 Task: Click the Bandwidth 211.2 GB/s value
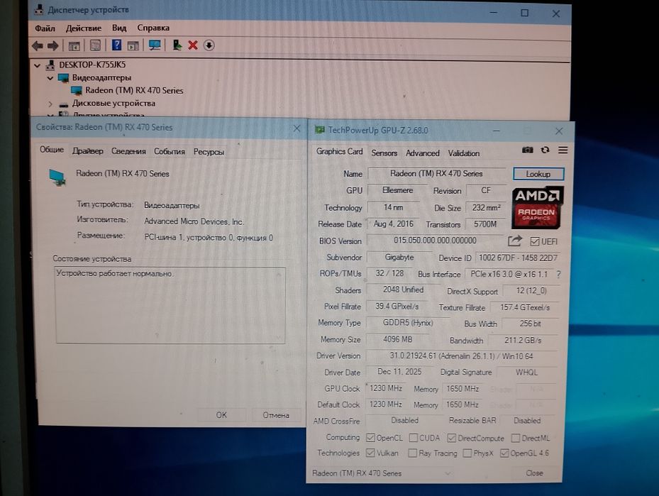click(x=523, y=340)
